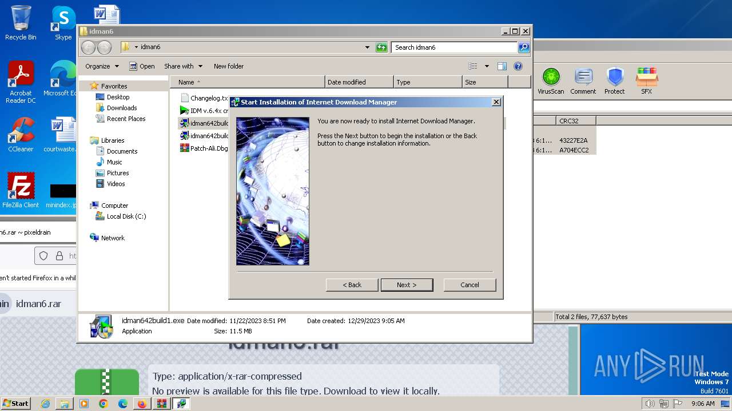Select Favorites in navigation pane
The width and height of the screenshot is (732, 411).
(114, 86)
